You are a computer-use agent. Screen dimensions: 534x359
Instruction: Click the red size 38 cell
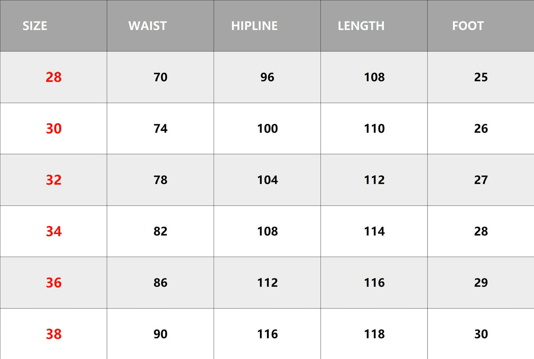click(54, 334)
